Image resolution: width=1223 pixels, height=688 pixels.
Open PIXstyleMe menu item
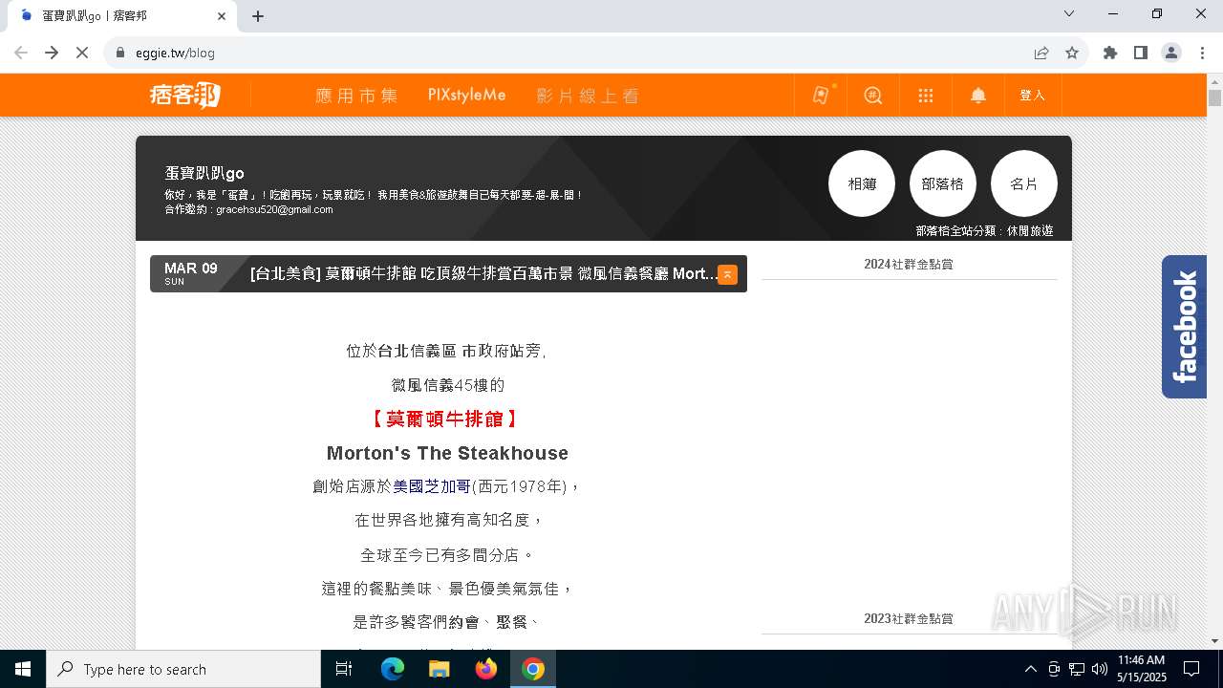click(x=466, y=96)
